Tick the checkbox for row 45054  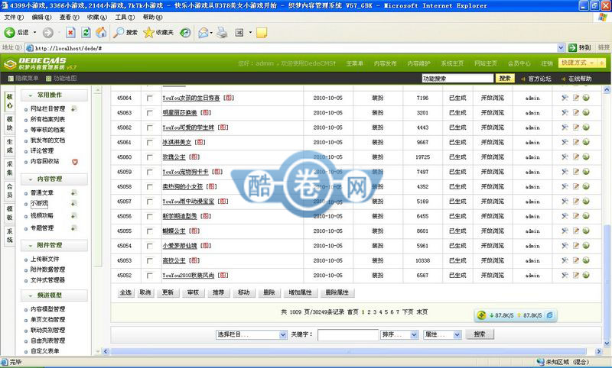click(149, 246)
